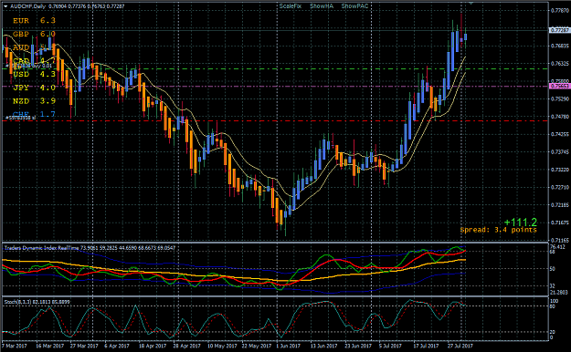This screenshot has height=352, width=571.
Task: Click the 13 Jun 2017 date label
Action: point(323,346)
